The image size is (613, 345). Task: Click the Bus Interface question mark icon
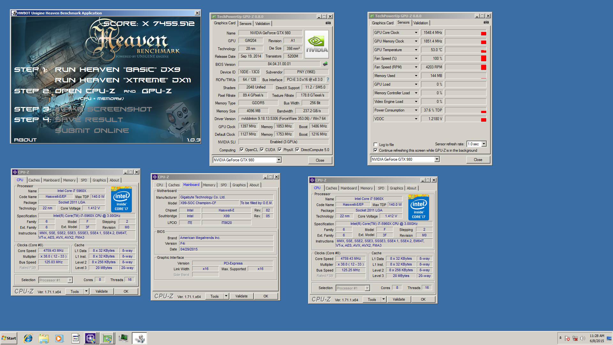[328, 80]
